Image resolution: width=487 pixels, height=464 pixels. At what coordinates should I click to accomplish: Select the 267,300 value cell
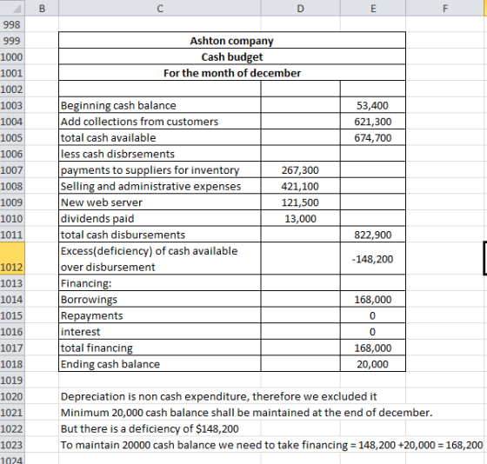coord(300,169)
